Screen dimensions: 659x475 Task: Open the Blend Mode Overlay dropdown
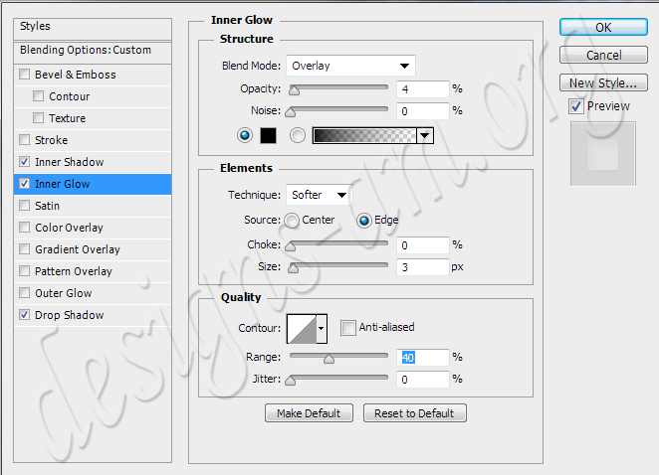(x=351, y=66)
